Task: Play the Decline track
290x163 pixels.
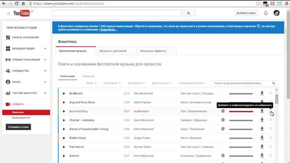Action: 64,156
